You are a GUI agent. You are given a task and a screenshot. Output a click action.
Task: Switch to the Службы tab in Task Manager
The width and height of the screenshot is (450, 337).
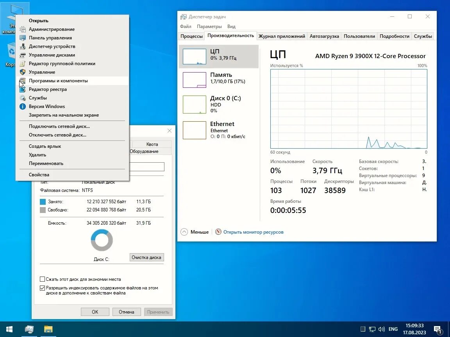(423, 36)
